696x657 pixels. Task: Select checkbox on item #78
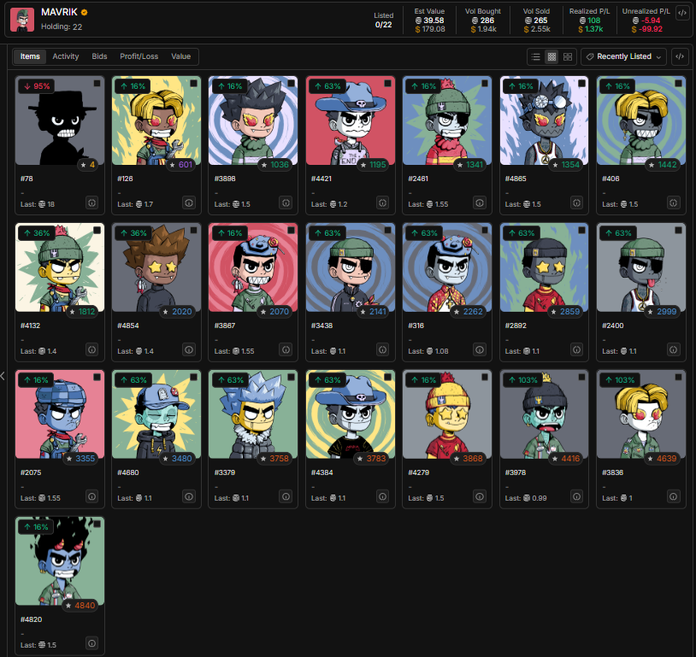pyautogui.click(x=97, y=83)
